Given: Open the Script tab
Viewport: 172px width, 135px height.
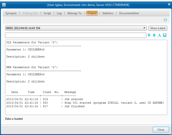Looking at the screenshot, I should [x=47, y=13].
